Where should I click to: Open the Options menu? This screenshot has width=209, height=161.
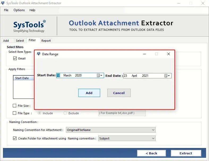point(19,10)
